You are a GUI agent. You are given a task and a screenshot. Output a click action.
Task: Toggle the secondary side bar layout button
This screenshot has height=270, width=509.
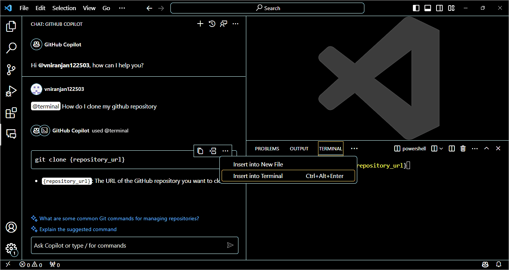pos(439,8)
